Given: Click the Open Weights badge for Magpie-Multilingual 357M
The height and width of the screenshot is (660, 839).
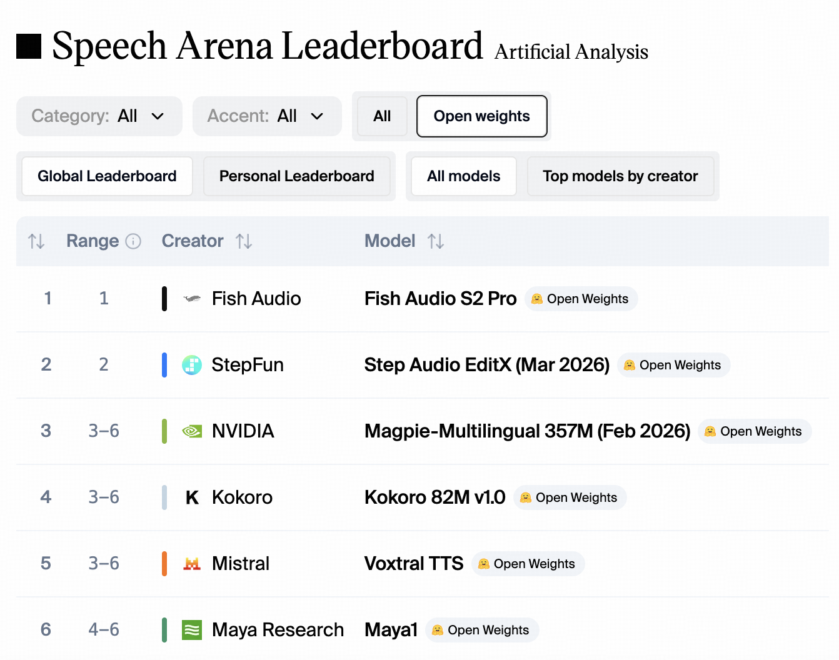Looking at the screenshot, I should point(754,431).
